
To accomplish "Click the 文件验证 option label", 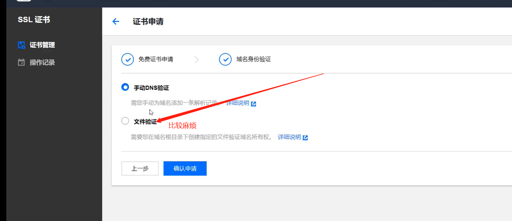I will pyautogui.click(x=145, y=122).
